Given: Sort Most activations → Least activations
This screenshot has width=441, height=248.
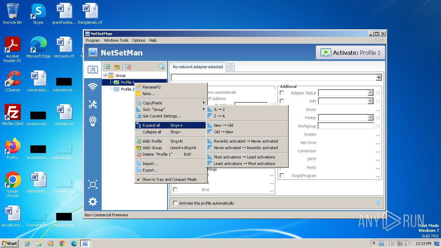Looking at the screenshot, I should pyautogui.click(x=247, y=157).
